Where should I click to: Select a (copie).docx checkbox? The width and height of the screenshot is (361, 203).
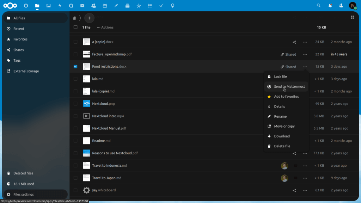tap(75, 42)
